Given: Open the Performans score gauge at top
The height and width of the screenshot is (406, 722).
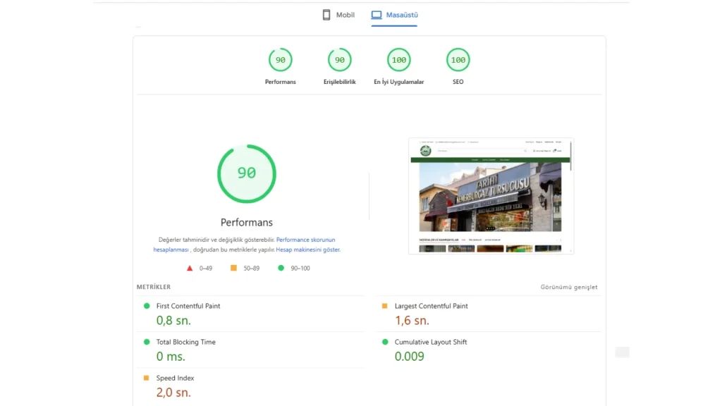Looking at the screenshot, I should [281, 60].
